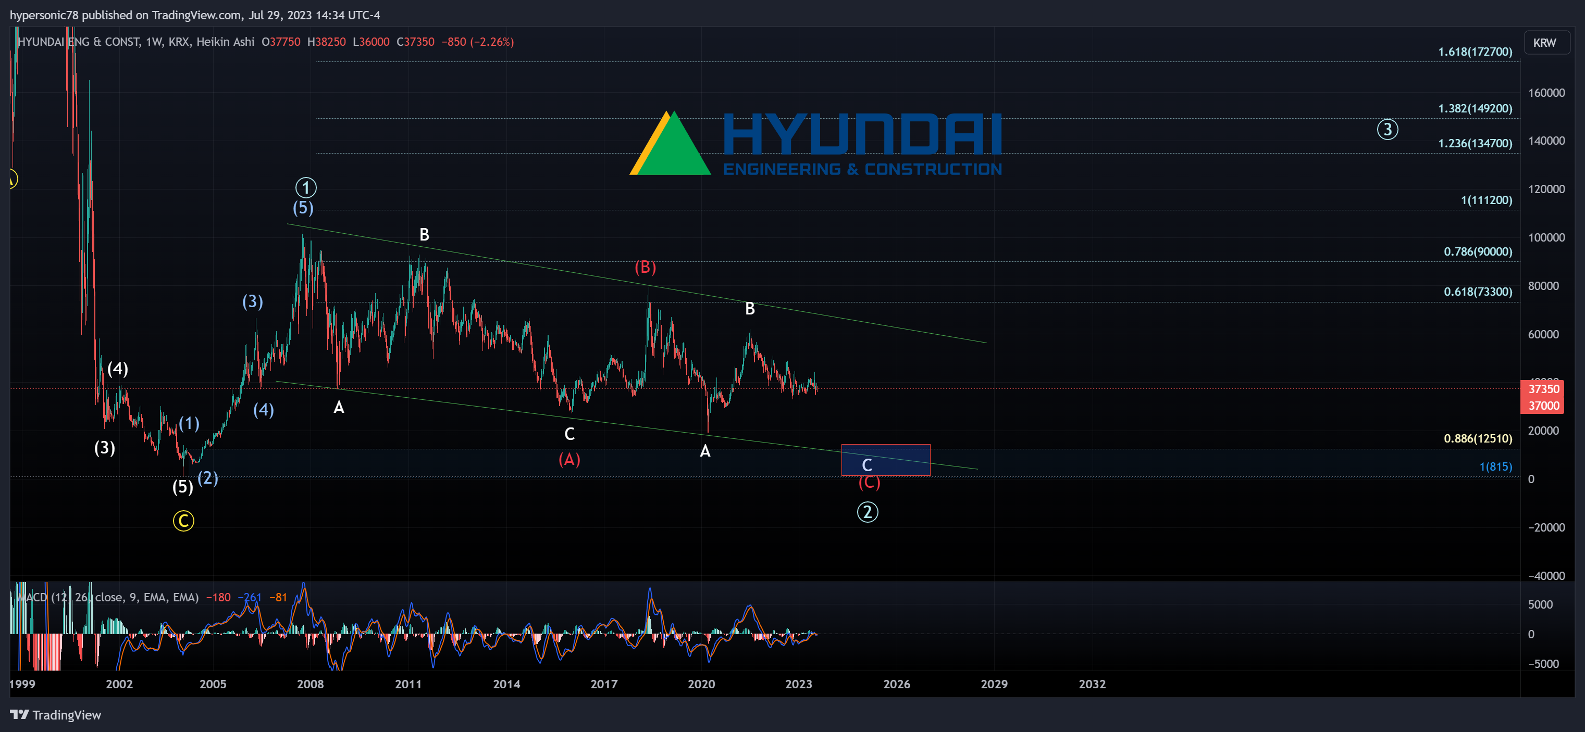Click the white A label near 2009
The height and width of the screenshot is (732, 1585).
(338, 407)
